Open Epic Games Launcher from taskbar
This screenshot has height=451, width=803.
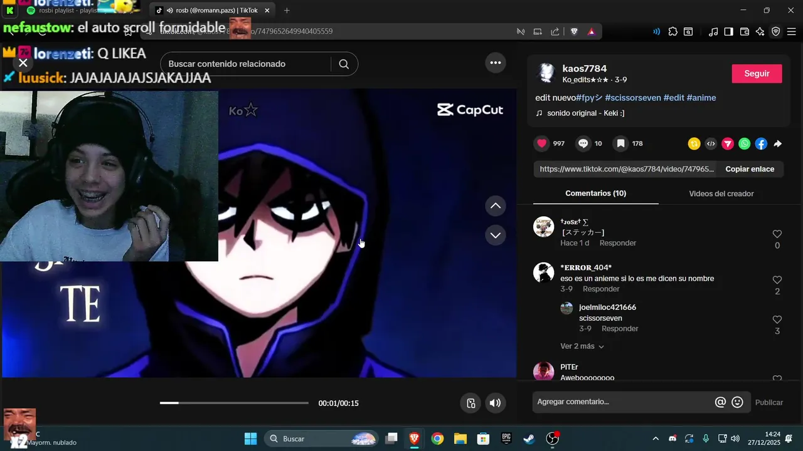click(x=506, y=438)
